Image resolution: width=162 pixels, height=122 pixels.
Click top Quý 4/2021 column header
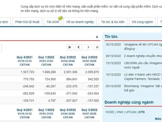(x=25, y=61)
